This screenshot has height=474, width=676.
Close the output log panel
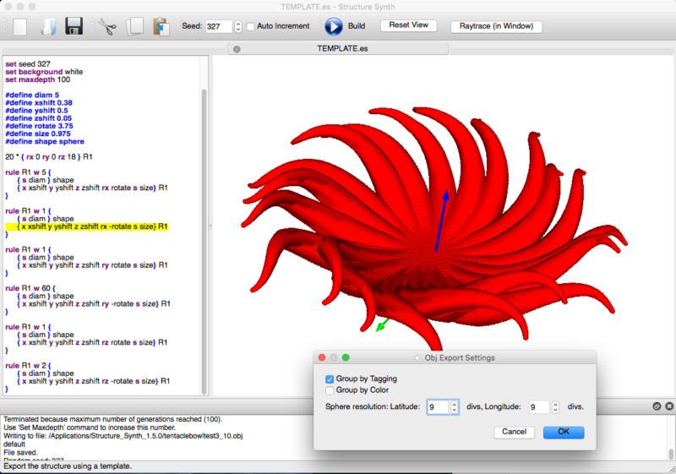(x=669, y=406)
